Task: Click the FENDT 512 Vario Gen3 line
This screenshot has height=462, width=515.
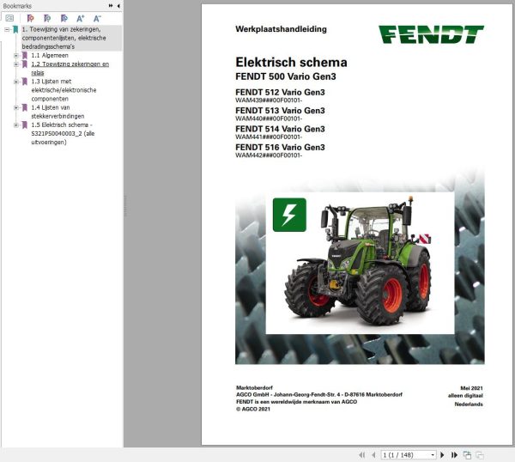Action: pyautogui.click(x=280, y=93)
